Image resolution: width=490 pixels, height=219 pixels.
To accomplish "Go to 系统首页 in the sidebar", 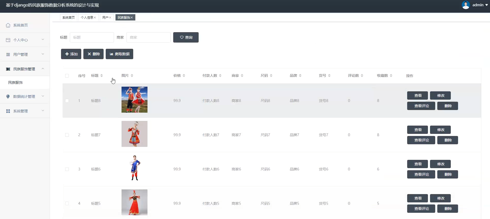I will click(x=21, y=25).
